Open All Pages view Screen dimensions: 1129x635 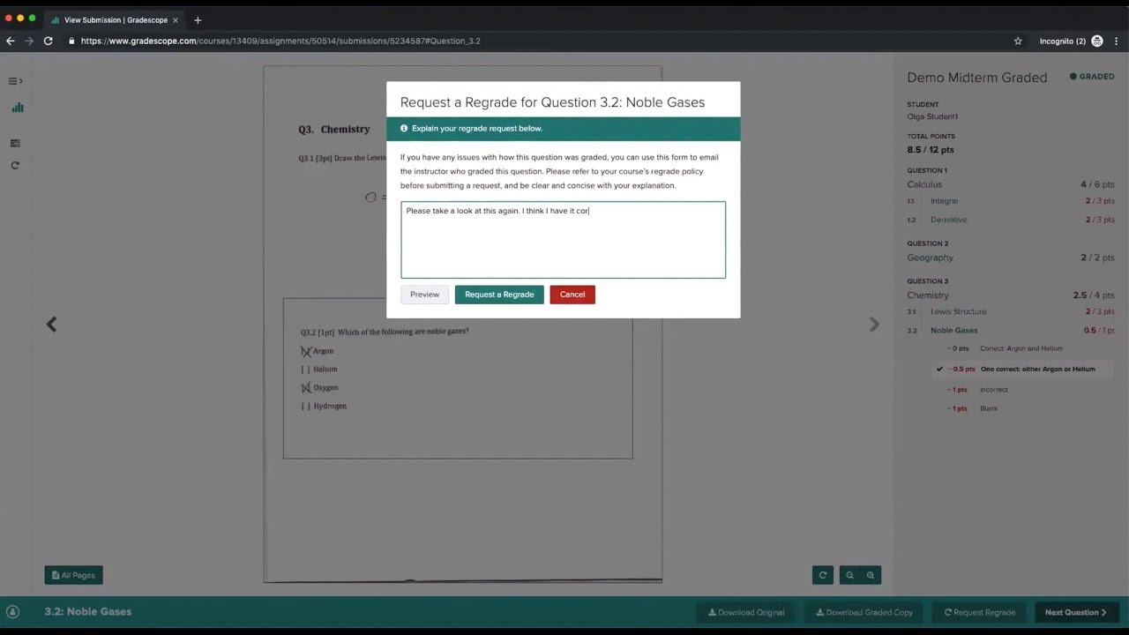(x=73, y=575)
